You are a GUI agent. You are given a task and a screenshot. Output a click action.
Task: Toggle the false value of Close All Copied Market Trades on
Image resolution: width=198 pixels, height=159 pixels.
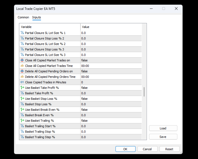111,60
